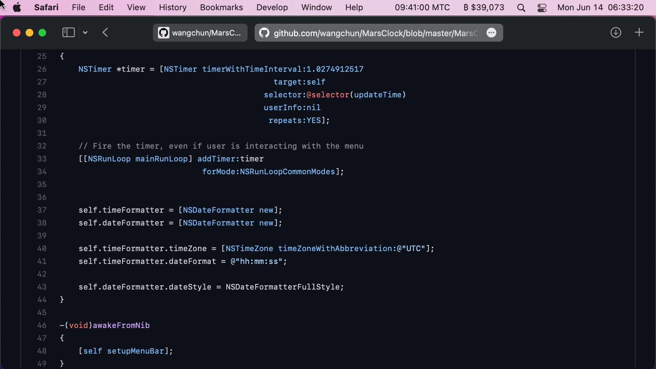
Task: Click line number 37 in the gutter
Action: click(42, 210)
